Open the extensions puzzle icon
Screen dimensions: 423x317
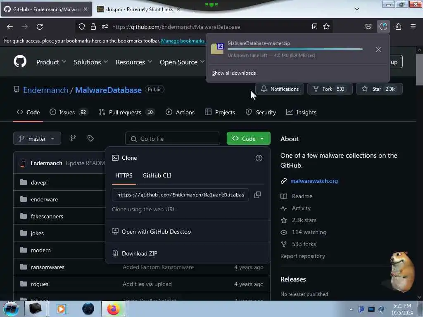tap(398, 26)
